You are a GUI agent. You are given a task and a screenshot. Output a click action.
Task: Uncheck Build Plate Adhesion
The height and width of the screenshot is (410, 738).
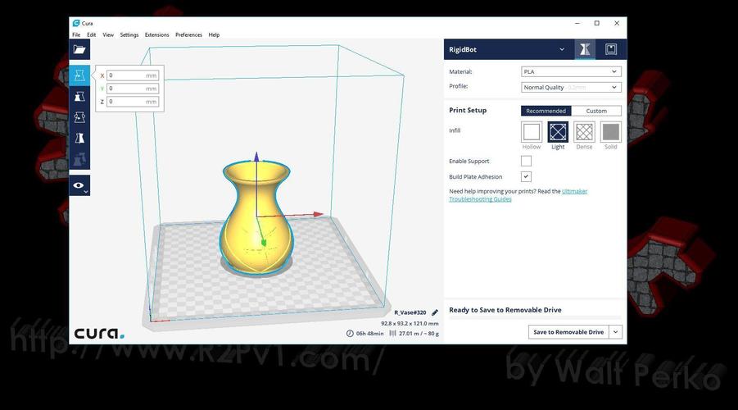[526, 177]
